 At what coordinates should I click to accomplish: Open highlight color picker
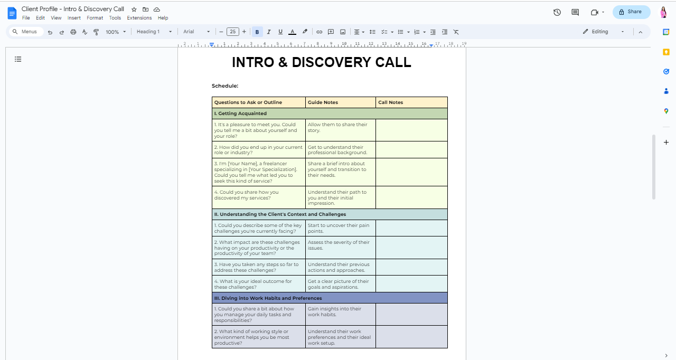305,32
